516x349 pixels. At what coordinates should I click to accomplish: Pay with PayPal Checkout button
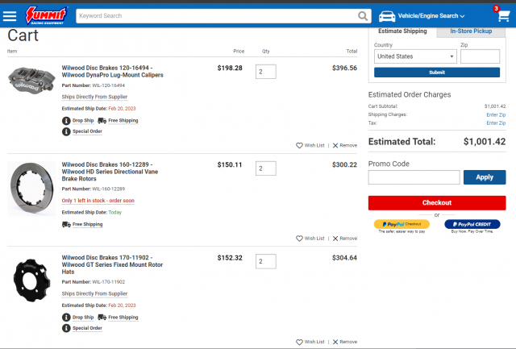click(x=402, y=224)
